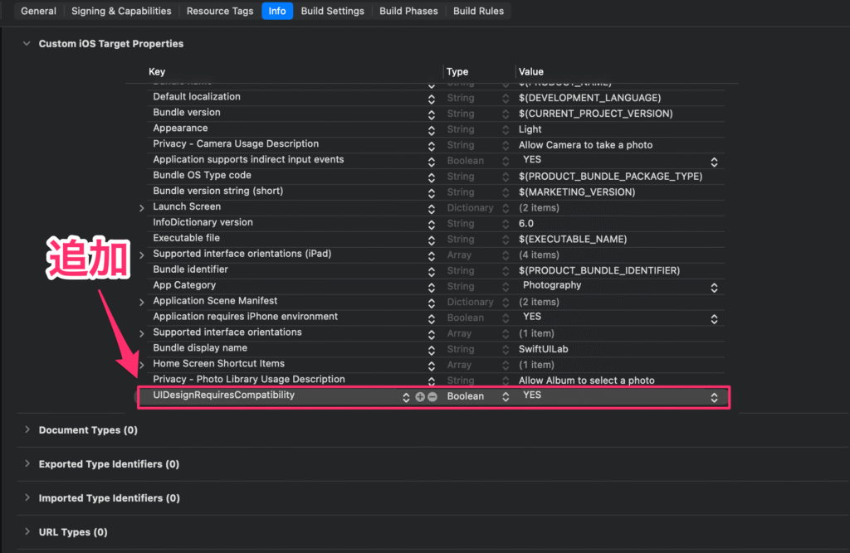Switch to the Build Settings tab
This screenshot has width=850, height=553.
coord(332,11)
